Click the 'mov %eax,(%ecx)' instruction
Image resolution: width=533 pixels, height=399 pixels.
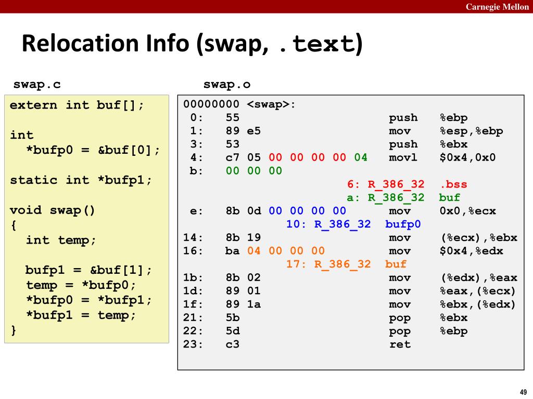point(452,291)
